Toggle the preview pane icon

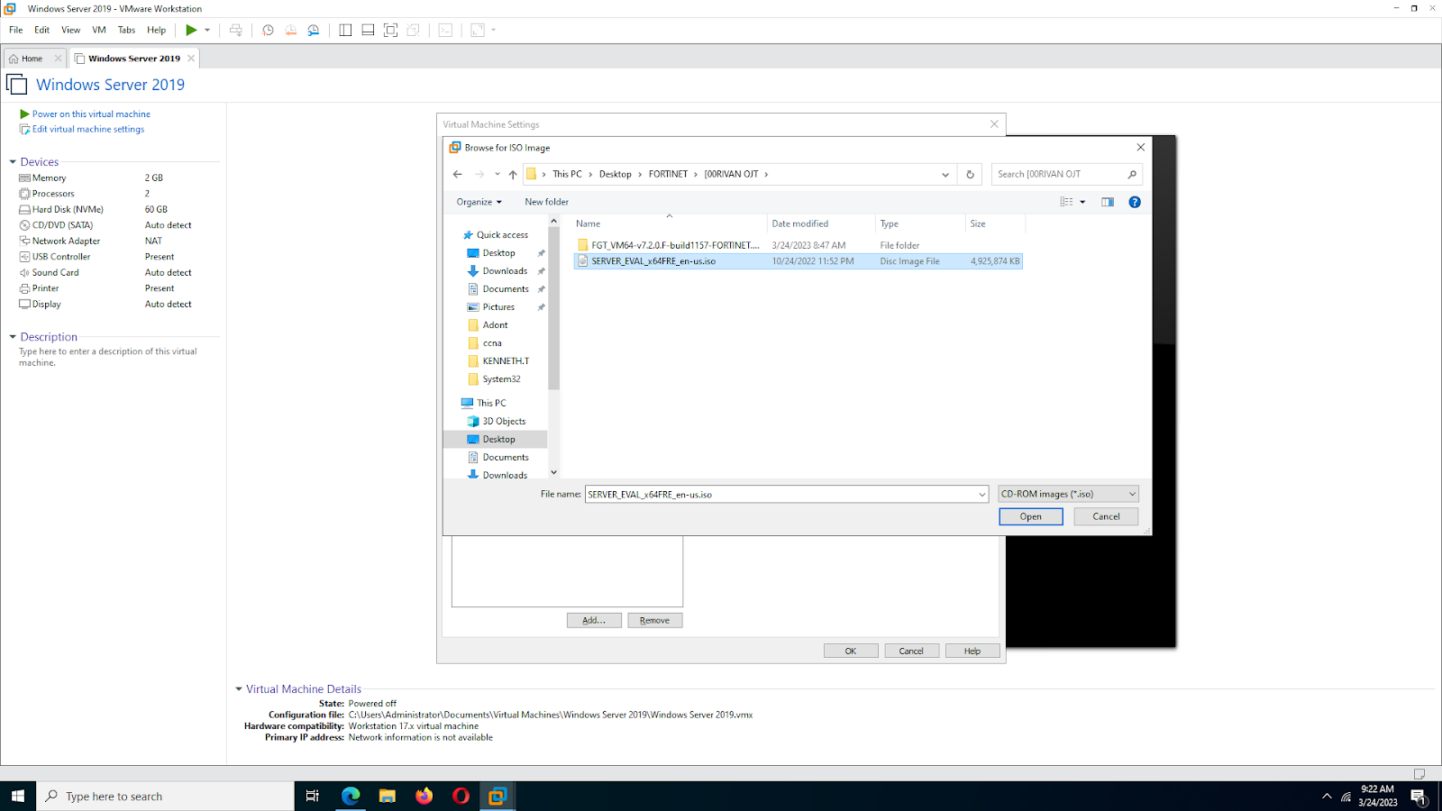click(x=1108, y=202)
